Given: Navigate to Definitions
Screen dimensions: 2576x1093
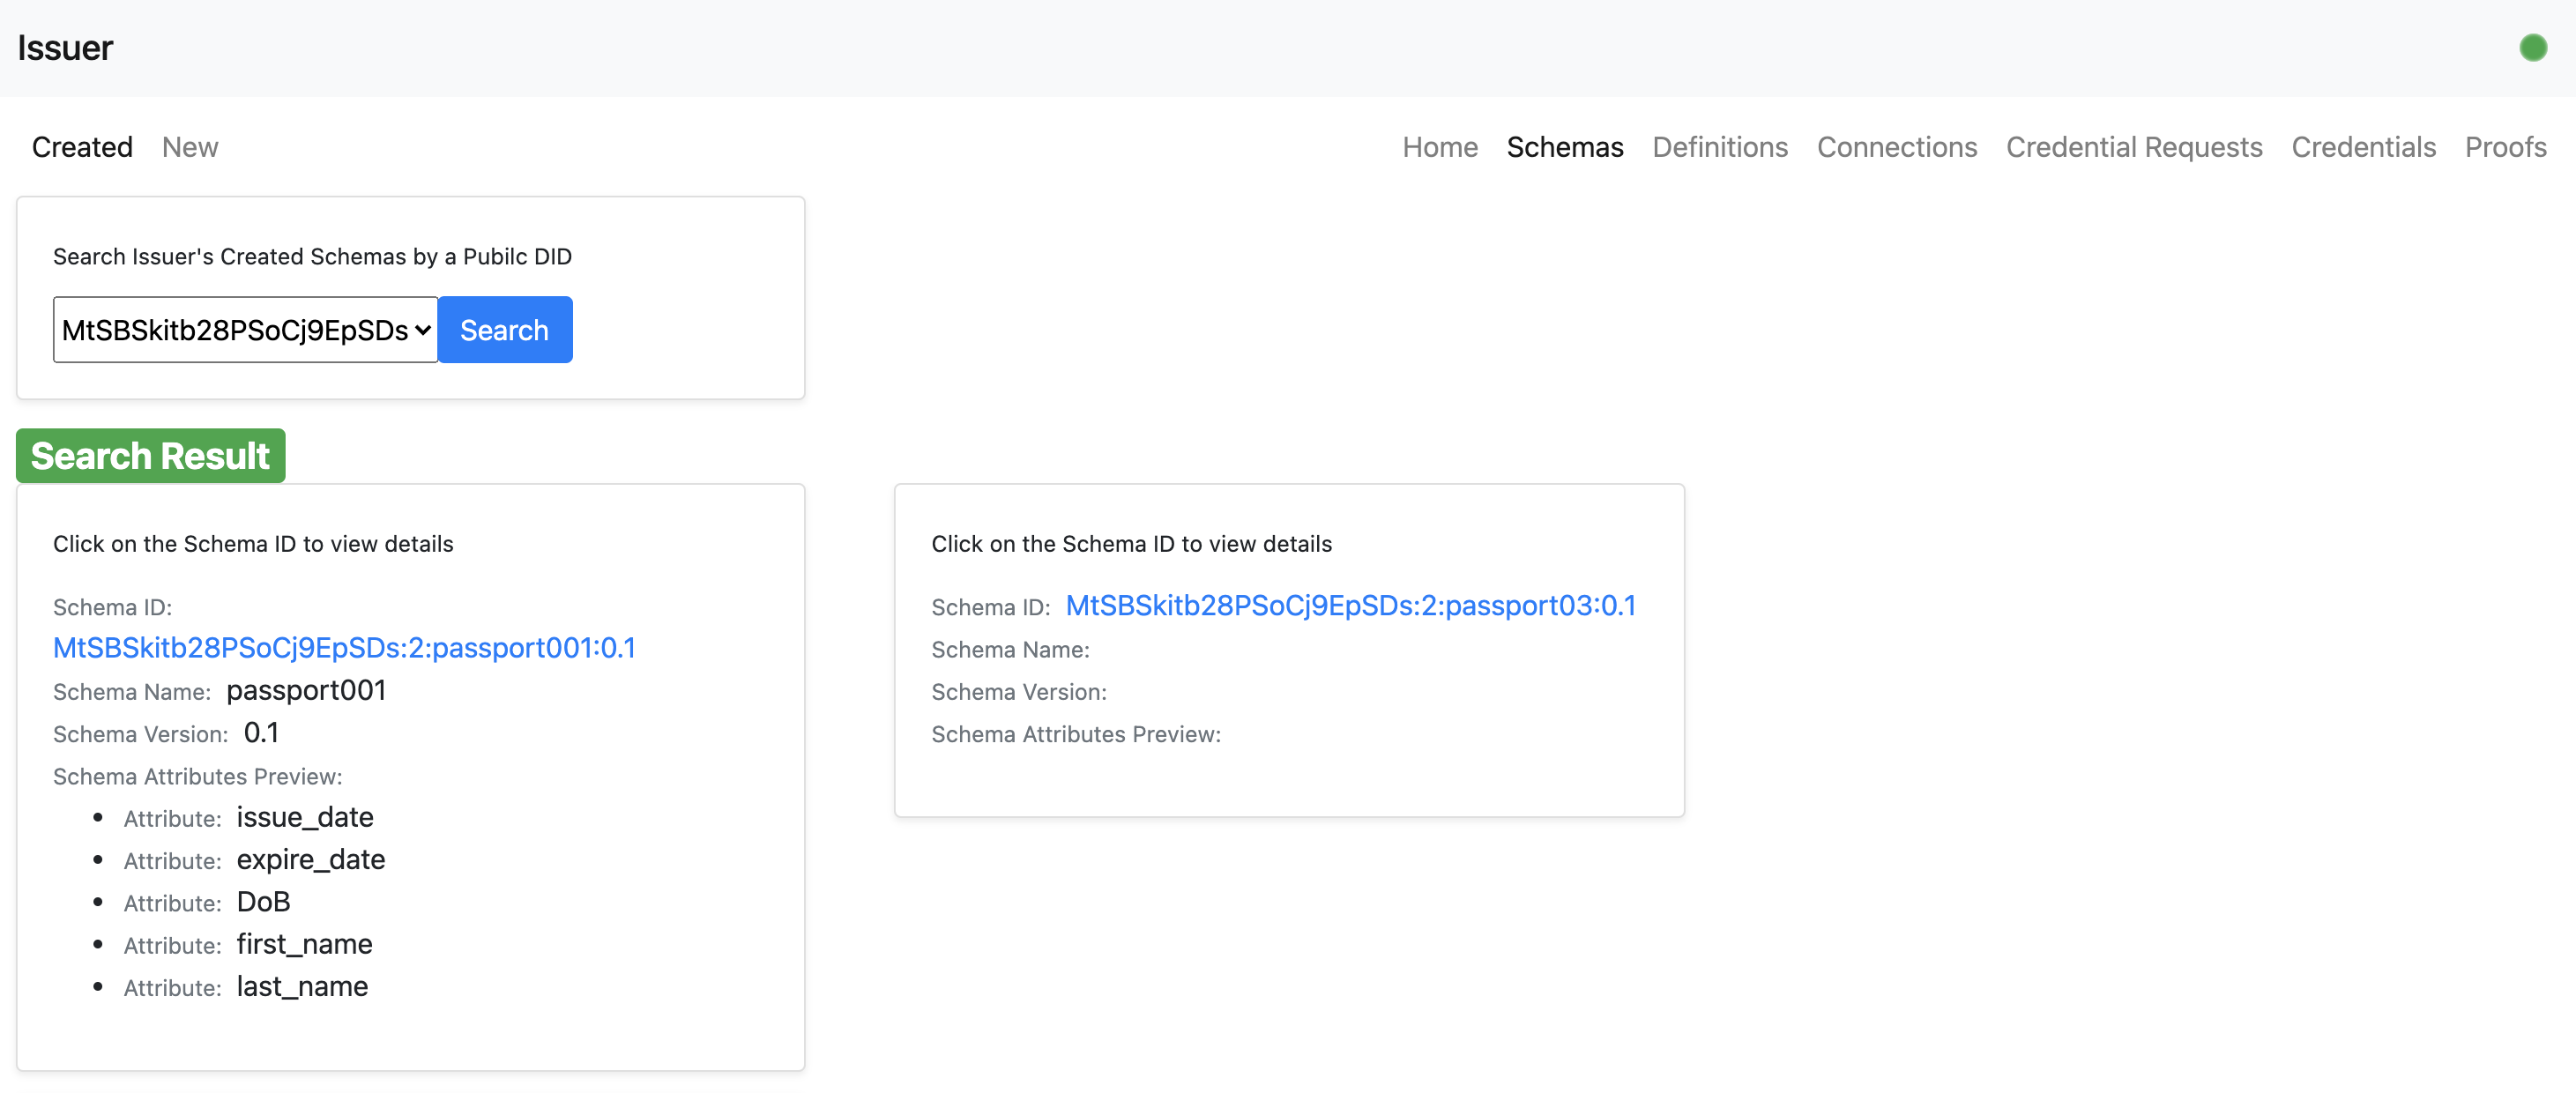Looking at the screenshot, I should pyautogui.click(x=1719, y=147).
